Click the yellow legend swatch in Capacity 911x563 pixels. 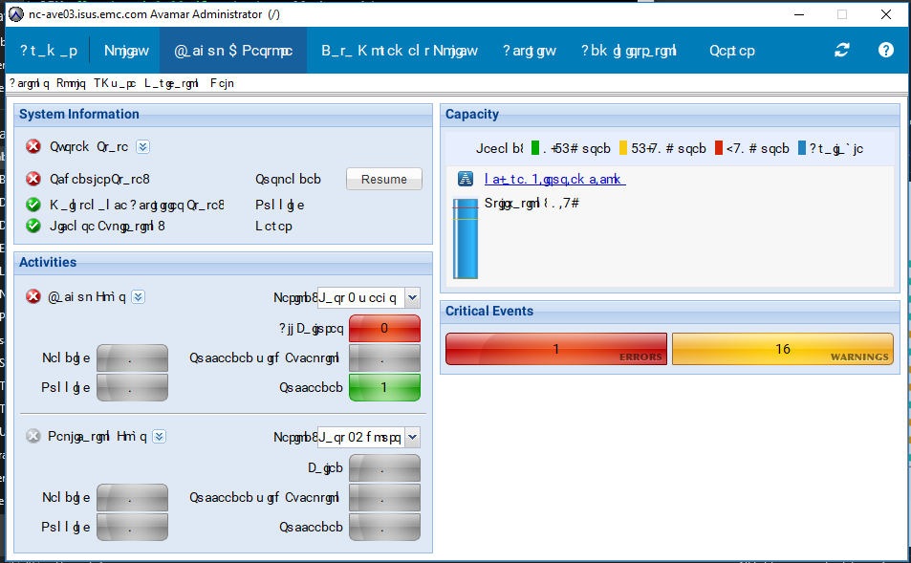point(623,148)
